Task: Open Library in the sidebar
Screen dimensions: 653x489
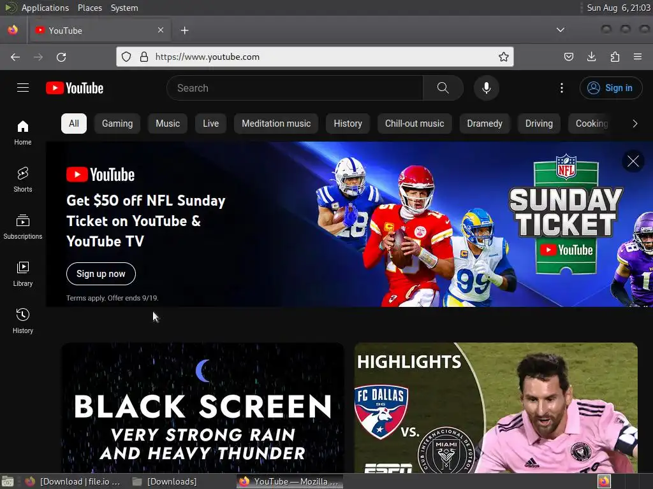Action: [22, 274]
